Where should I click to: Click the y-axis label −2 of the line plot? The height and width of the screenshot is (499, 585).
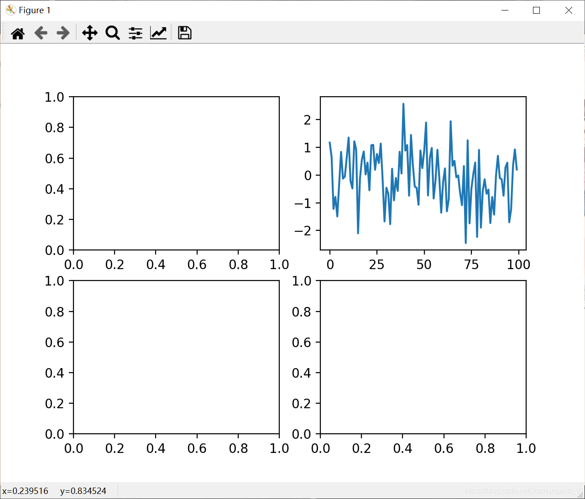click(303, 231)
